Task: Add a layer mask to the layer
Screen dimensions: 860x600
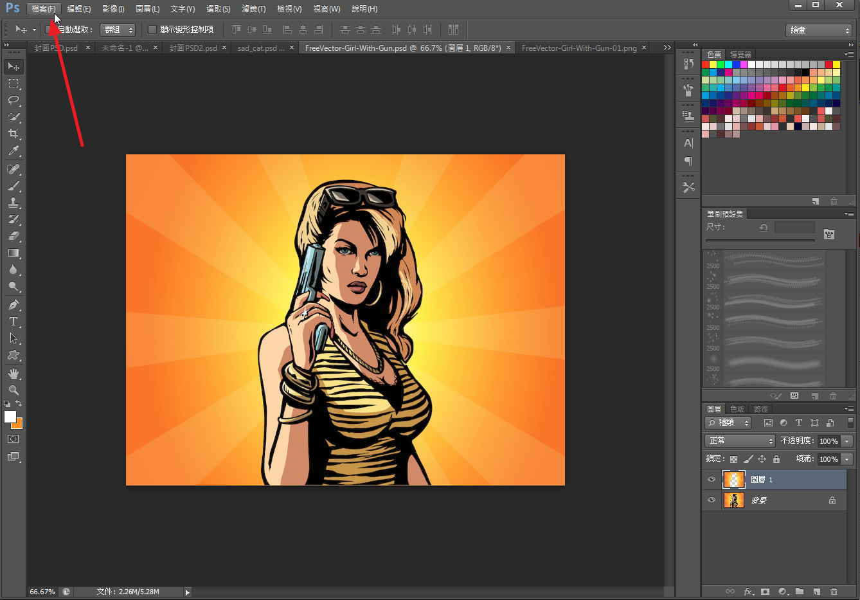Action: pyautogui.click(x=766, y=592)
